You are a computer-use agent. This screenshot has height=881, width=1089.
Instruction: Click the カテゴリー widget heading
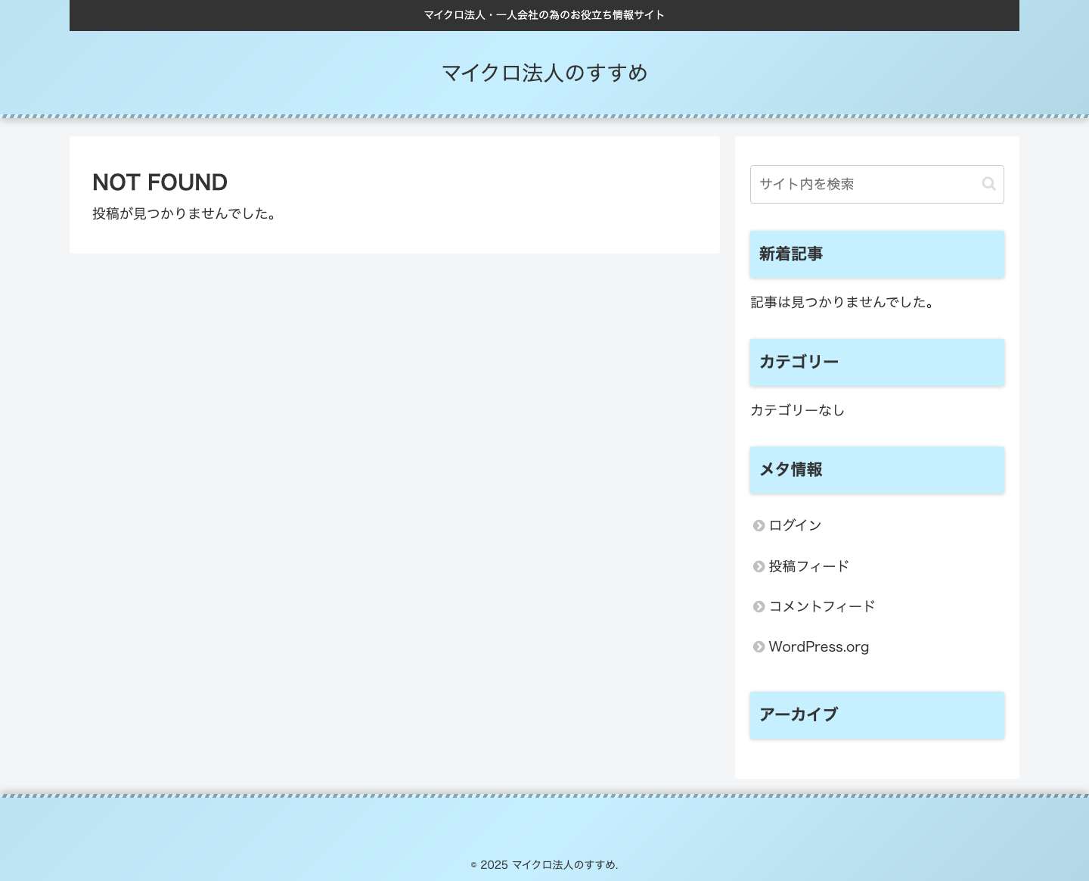[799, 362]
